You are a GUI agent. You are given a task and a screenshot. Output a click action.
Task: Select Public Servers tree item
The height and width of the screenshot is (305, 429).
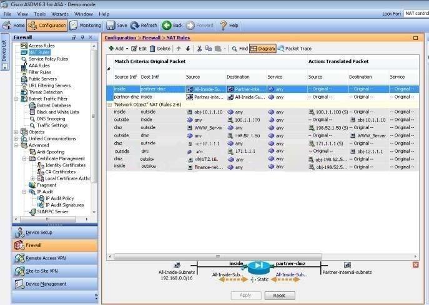42,79
